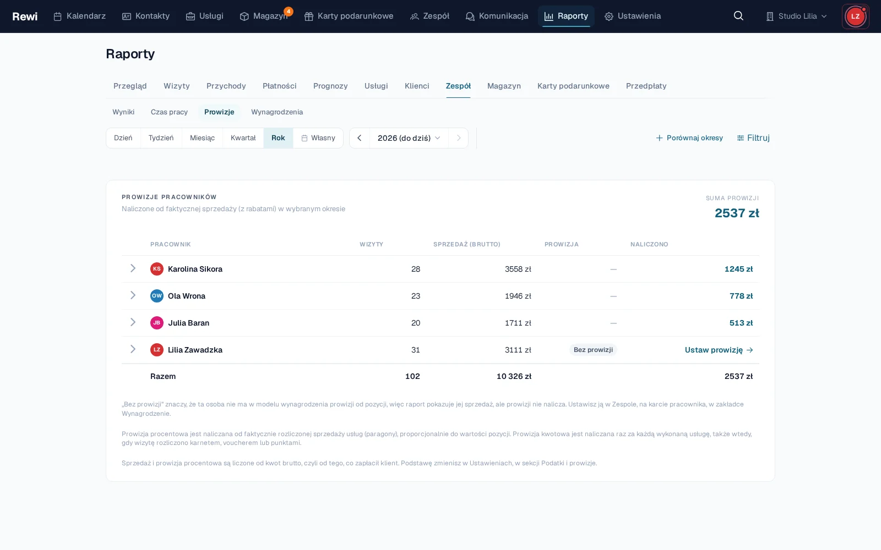Viewport: 881px width, 550px height.
Task: Select the Własny custom range option
Action: tap(318, 138)
